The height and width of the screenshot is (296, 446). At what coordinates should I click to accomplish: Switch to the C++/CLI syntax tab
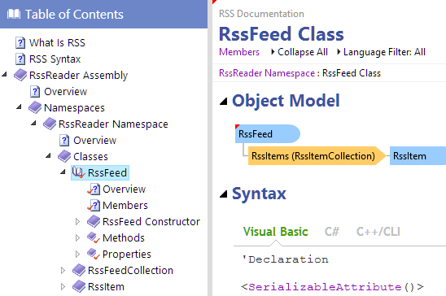378,232
